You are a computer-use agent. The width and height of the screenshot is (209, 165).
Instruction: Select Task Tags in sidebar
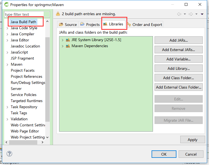[x=19, y=113]
